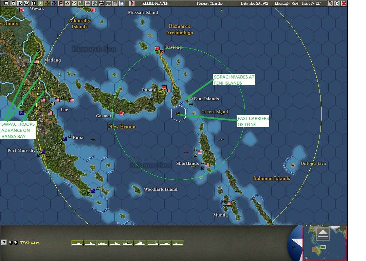Select the last ship silhouette in TF 62 row

[178, 243]
